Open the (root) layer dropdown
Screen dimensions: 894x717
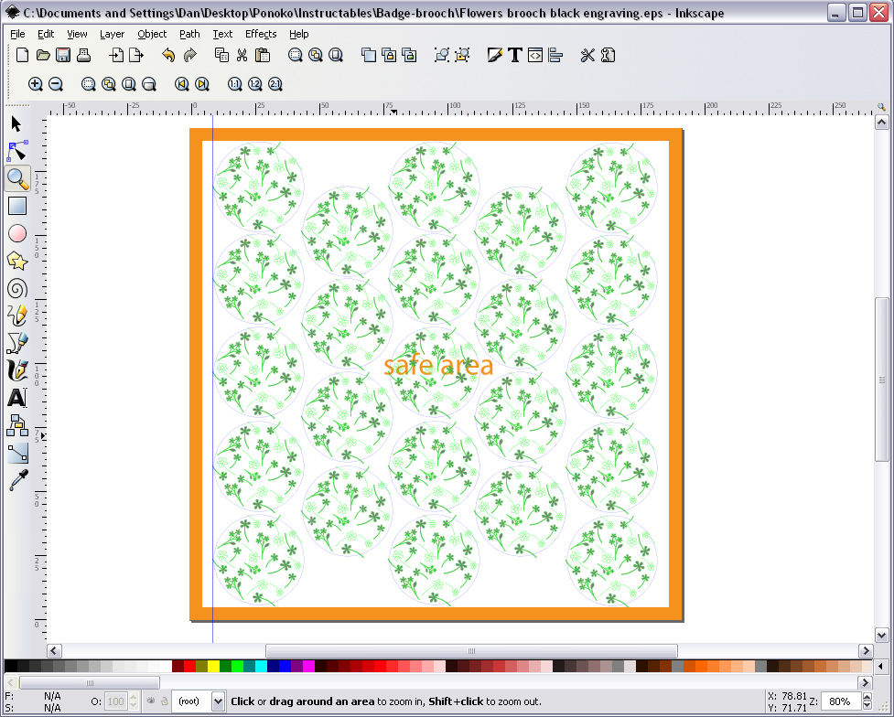pyautogui.click(x=199, y=701)
